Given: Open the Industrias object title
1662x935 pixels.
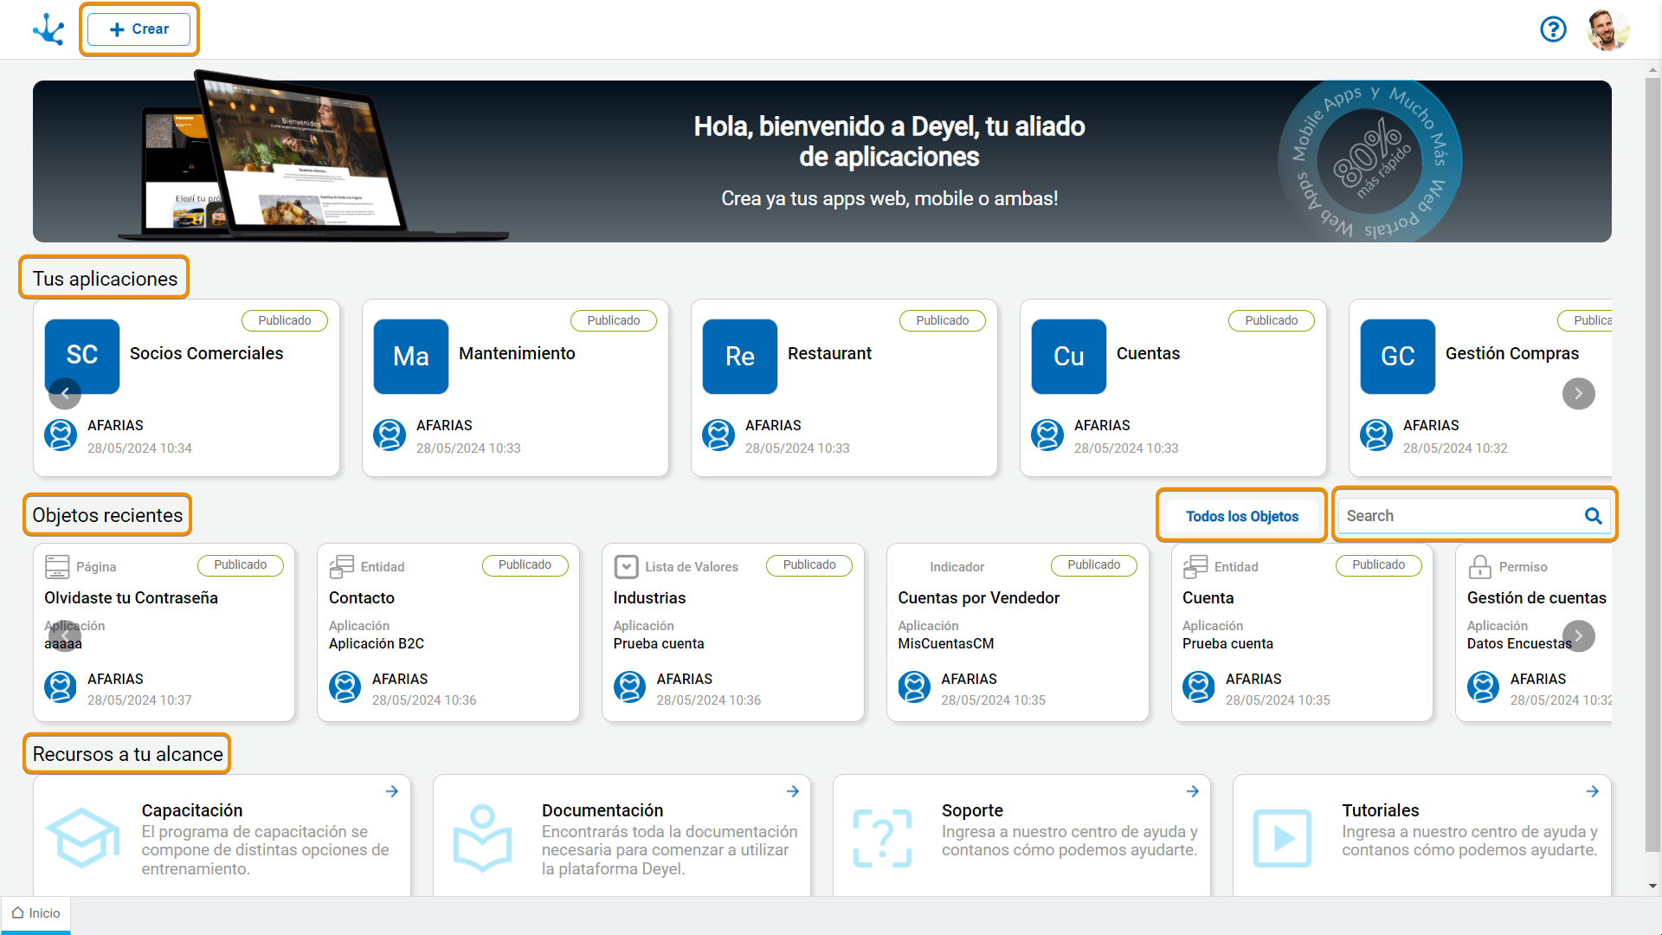Looking at the screenshot, I should (x=649, y=598).
